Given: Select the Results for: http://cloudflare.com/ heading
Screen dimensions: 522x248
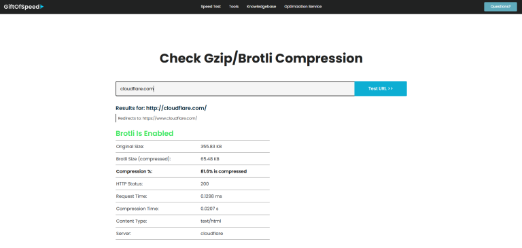Looking at the screenshot, I should (161, 108).
